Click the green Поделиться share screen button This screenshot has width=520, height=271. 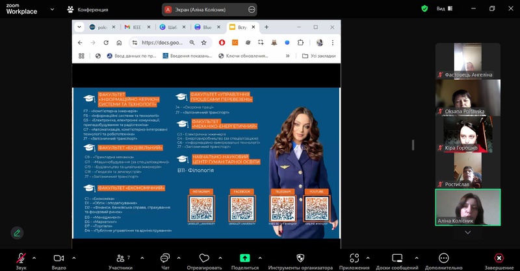(x=245, y=261)
